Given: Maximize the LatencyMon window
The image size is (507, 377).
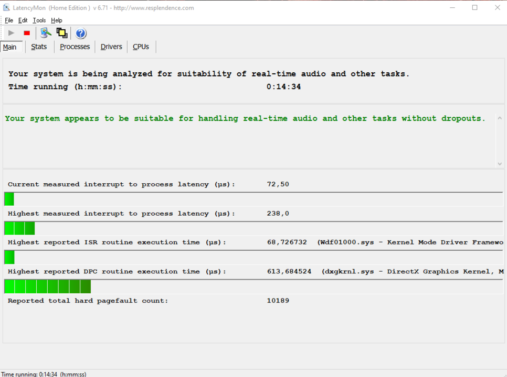Looking at the screenshot, I should pos(474,7).
